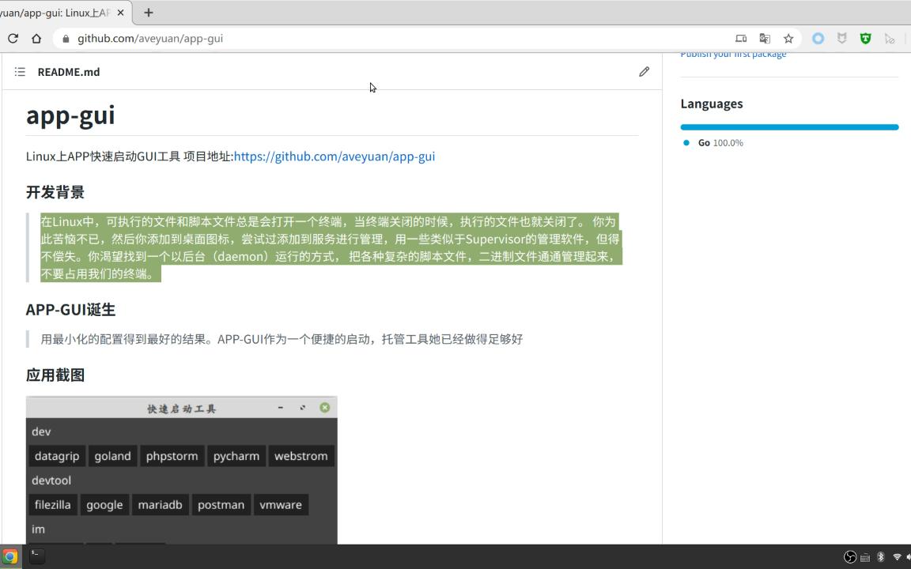The width and height of the screenshot is (911, 569).
Task: Follow the aveyuan/app-gui project link
Action: coord(334,156)
